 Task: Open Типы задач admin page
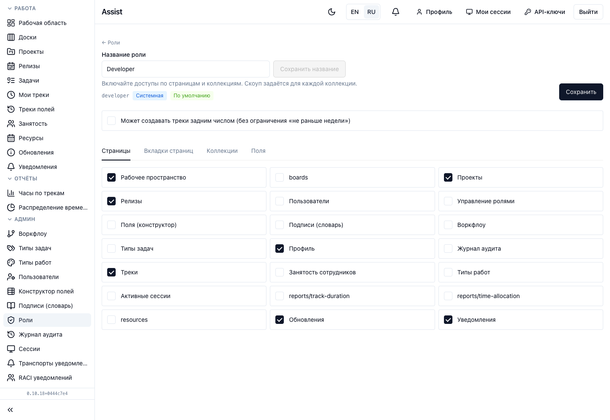tap(47, 248)
